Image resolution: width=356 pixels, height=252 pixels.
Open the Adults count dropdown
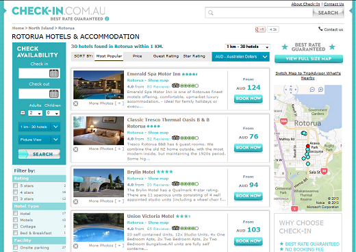35,113
